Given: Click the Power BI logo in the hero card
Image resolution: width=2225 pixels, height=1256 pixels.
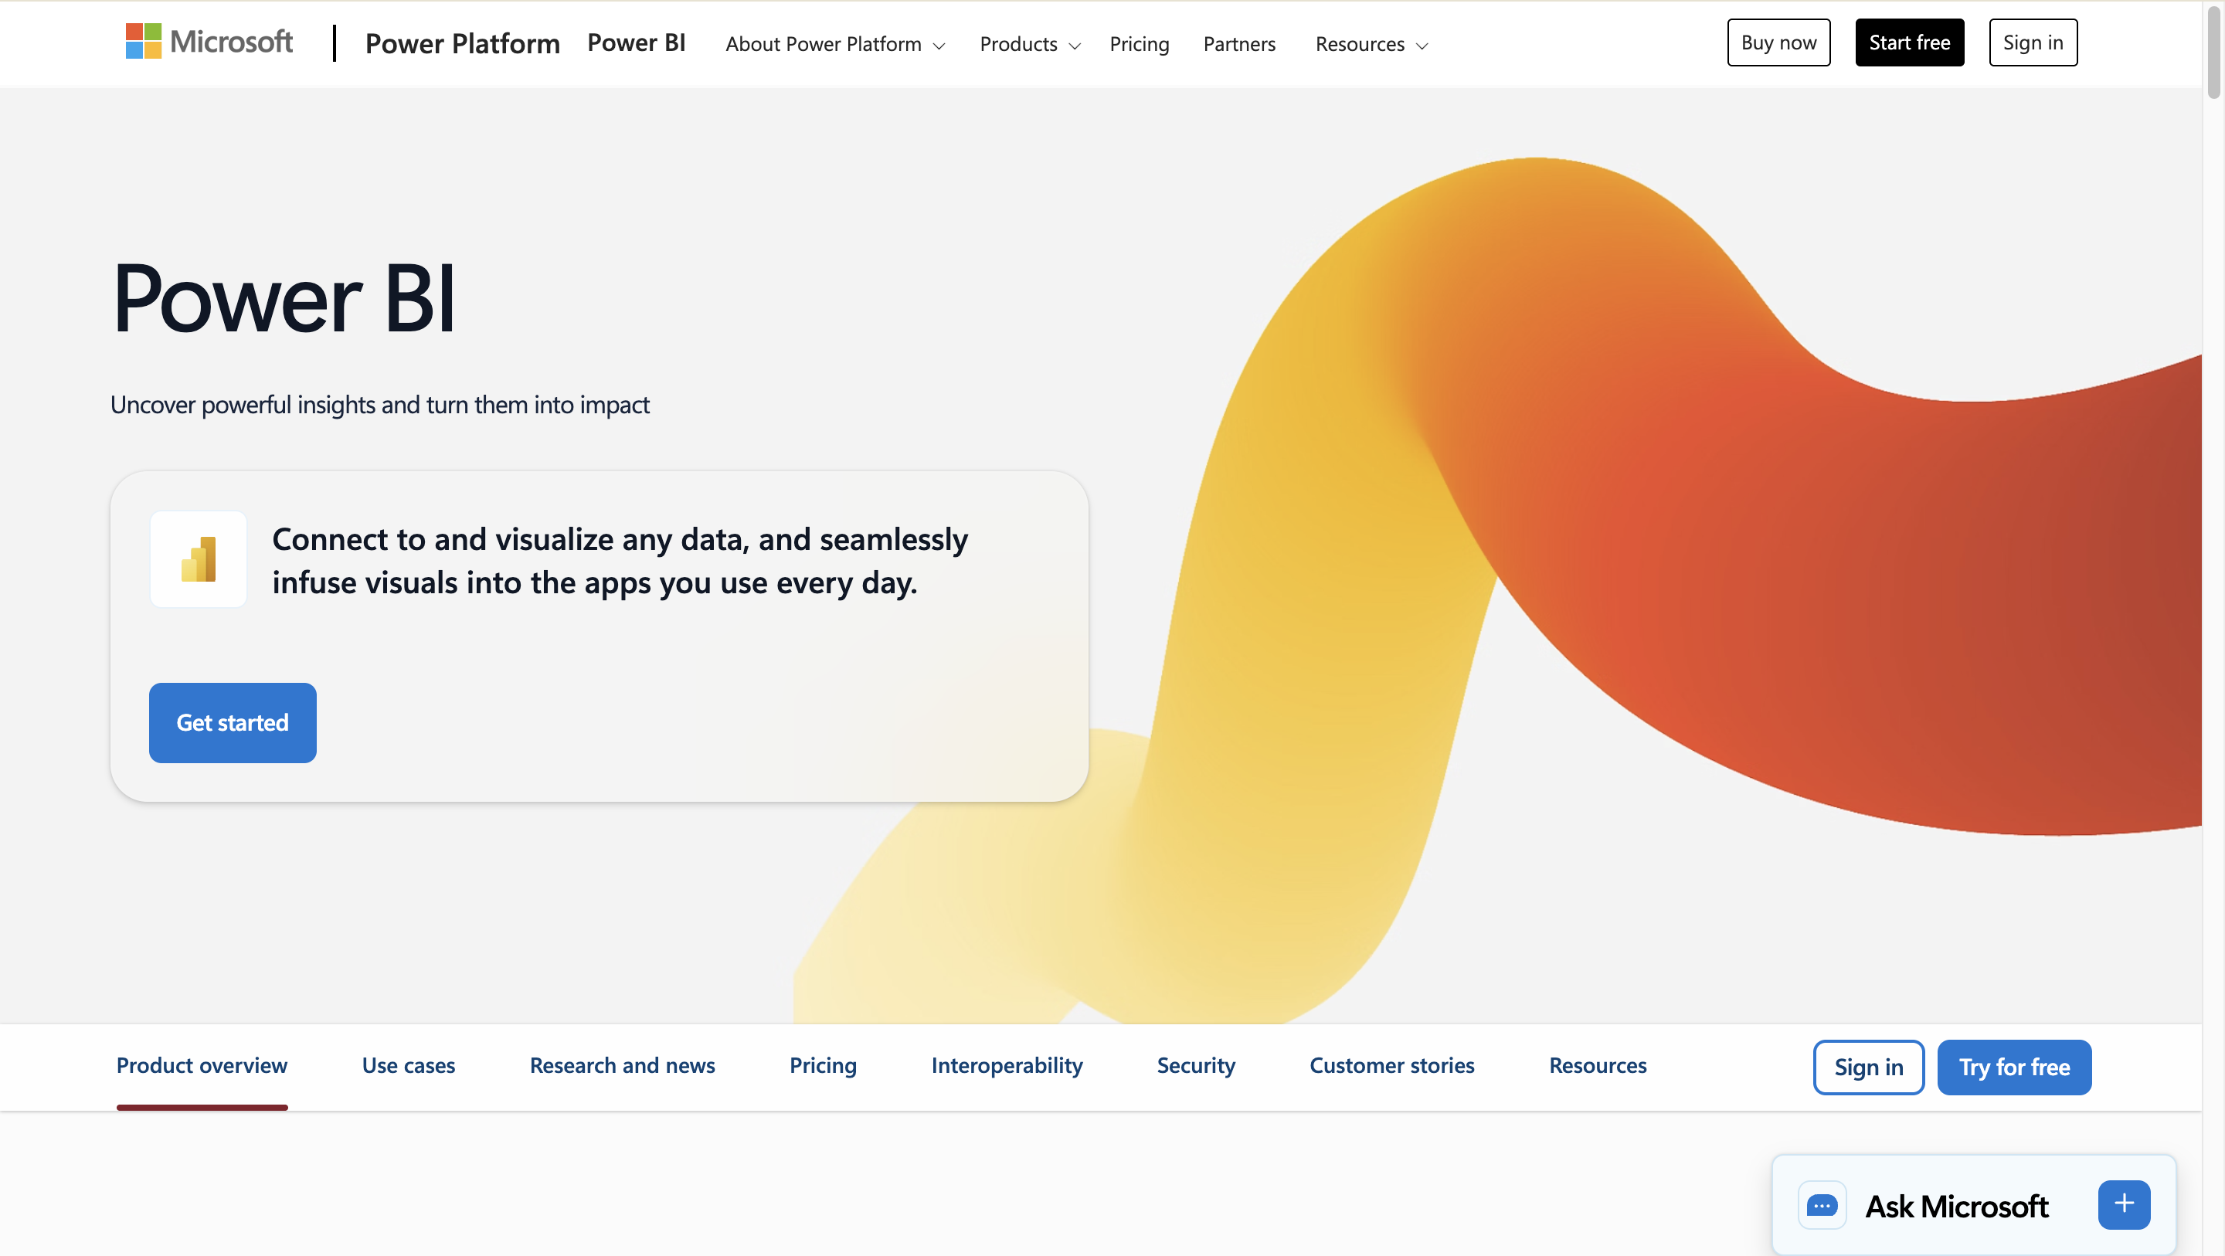Looking at the screenshot, I should [198, 559].
